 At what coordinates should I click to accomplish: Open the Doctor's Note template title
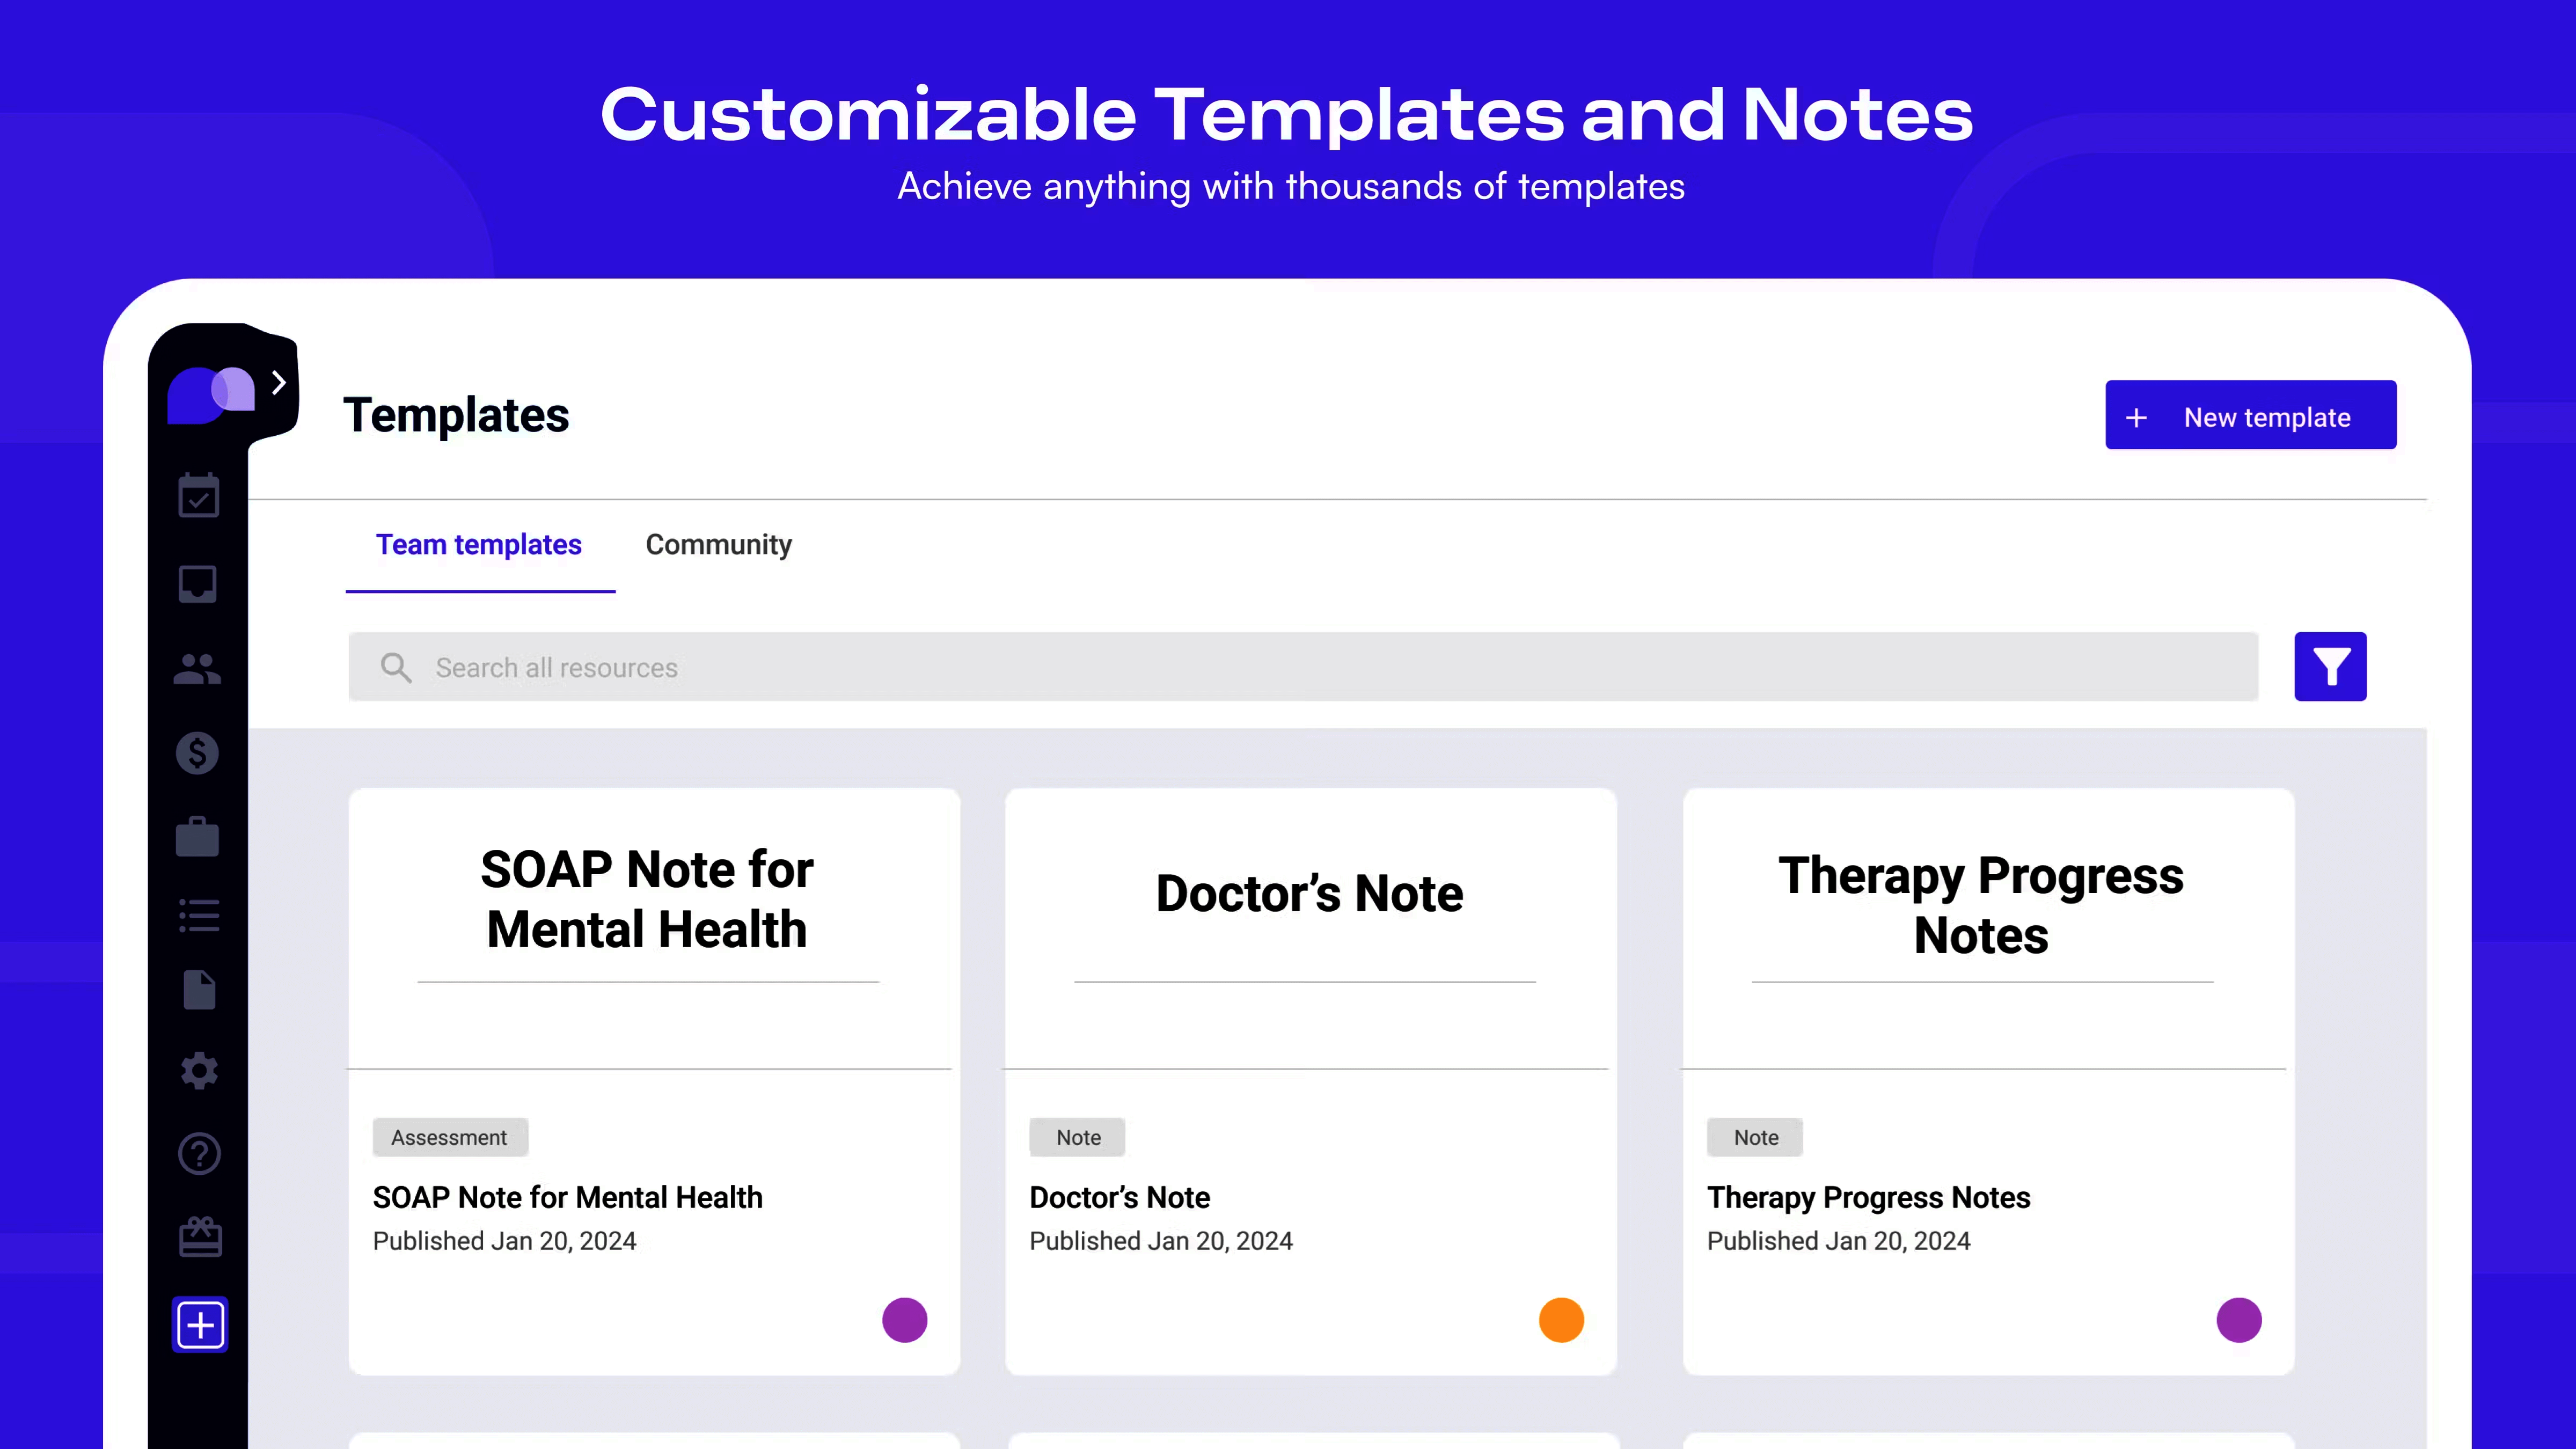[1119, 1197]
